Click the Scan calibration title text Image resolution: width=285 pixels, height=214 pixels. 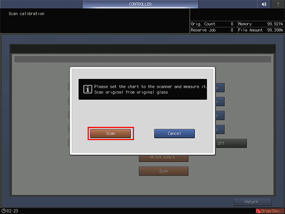pyautogui.click(x=26, y=14)
